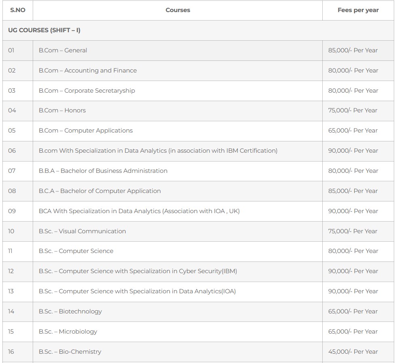Select B.Sc. Cyber Security(IBM) course

(x=138, y=271)
